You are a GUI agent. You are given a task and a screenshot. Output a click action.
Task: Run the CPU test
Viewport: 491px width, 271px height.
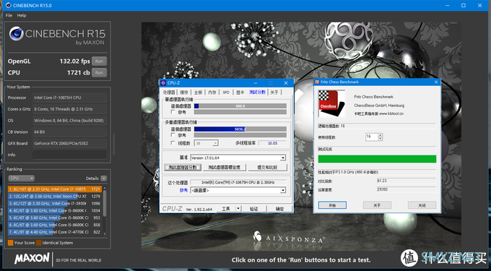click(x=99, y=73)
